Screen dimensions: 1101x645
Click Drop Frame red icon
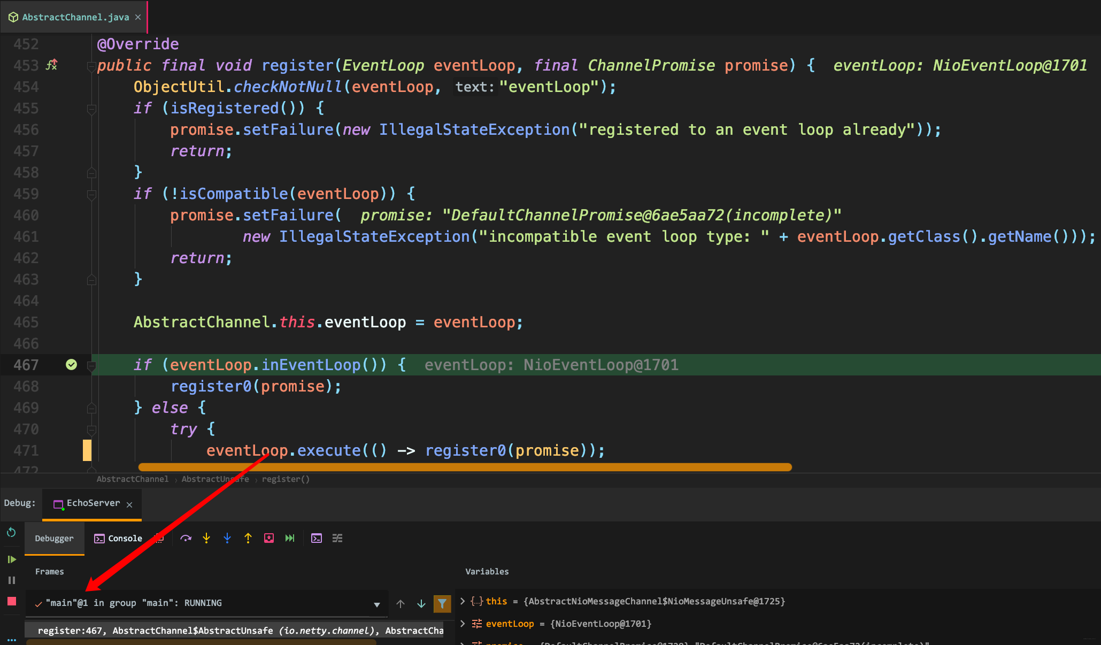[269, 538]
